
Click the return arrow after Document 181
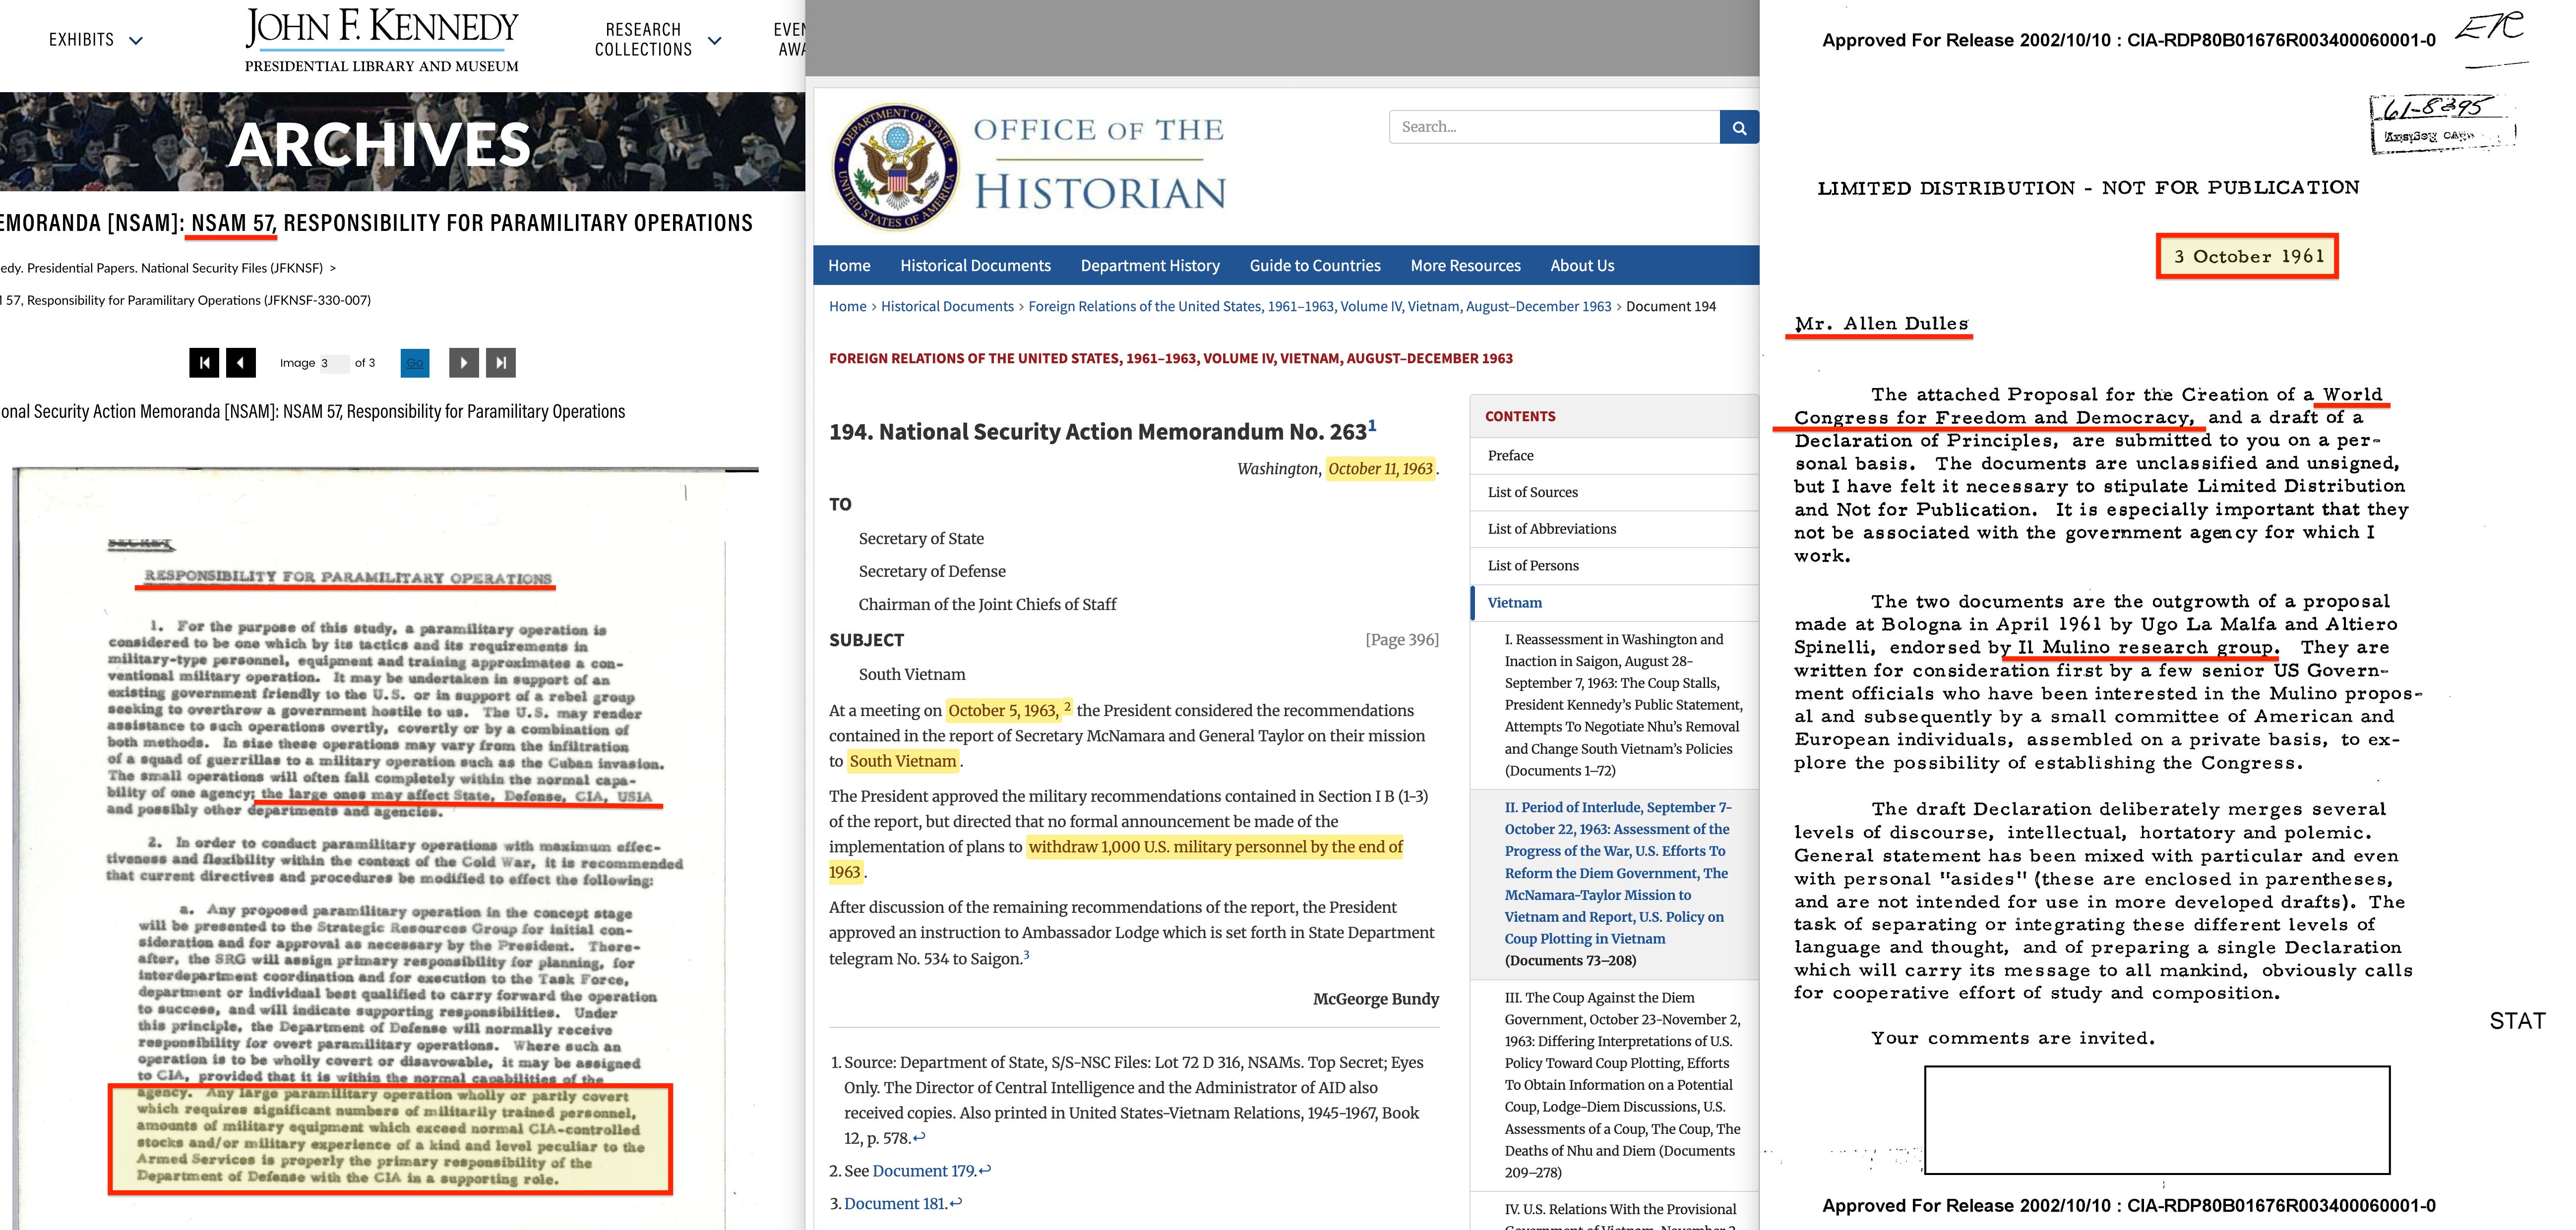pyautogui.click(x=956, y=1204)
